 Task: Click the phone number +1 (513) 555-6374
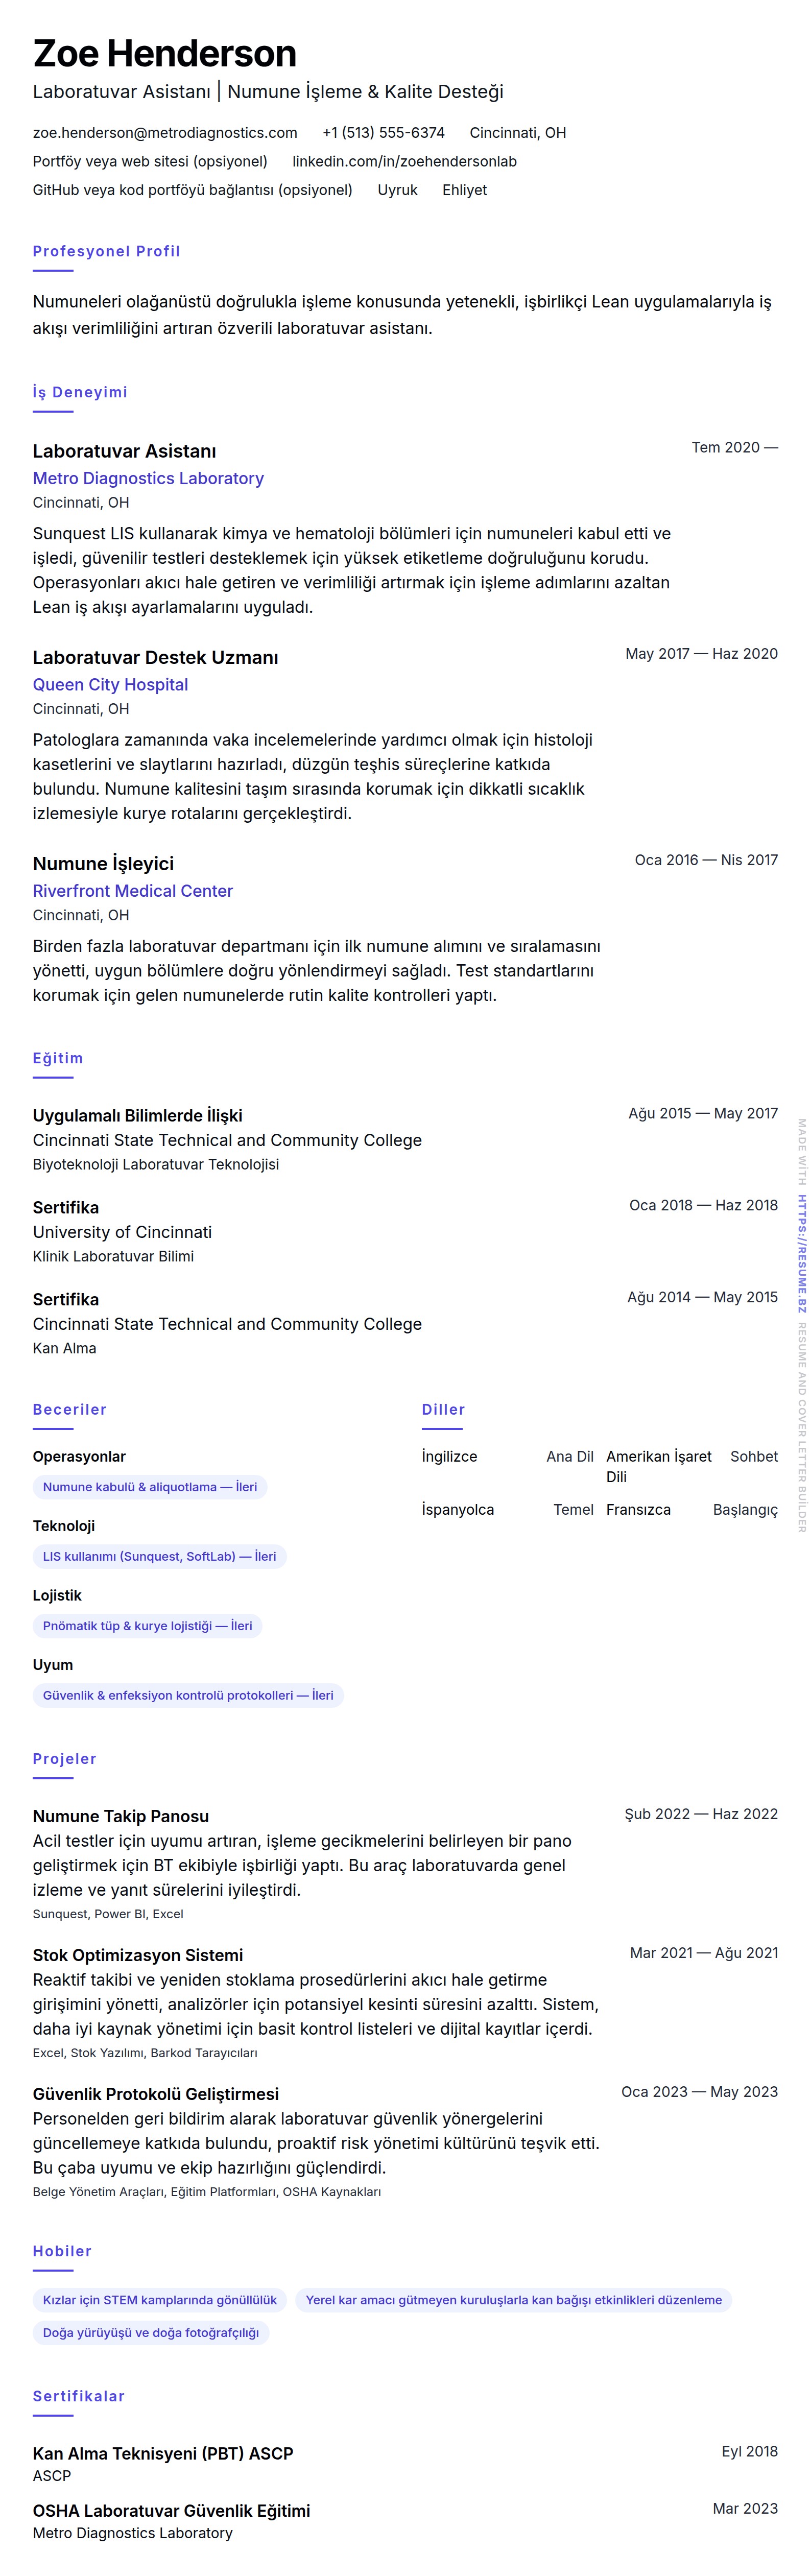click(x=383, y=133)
